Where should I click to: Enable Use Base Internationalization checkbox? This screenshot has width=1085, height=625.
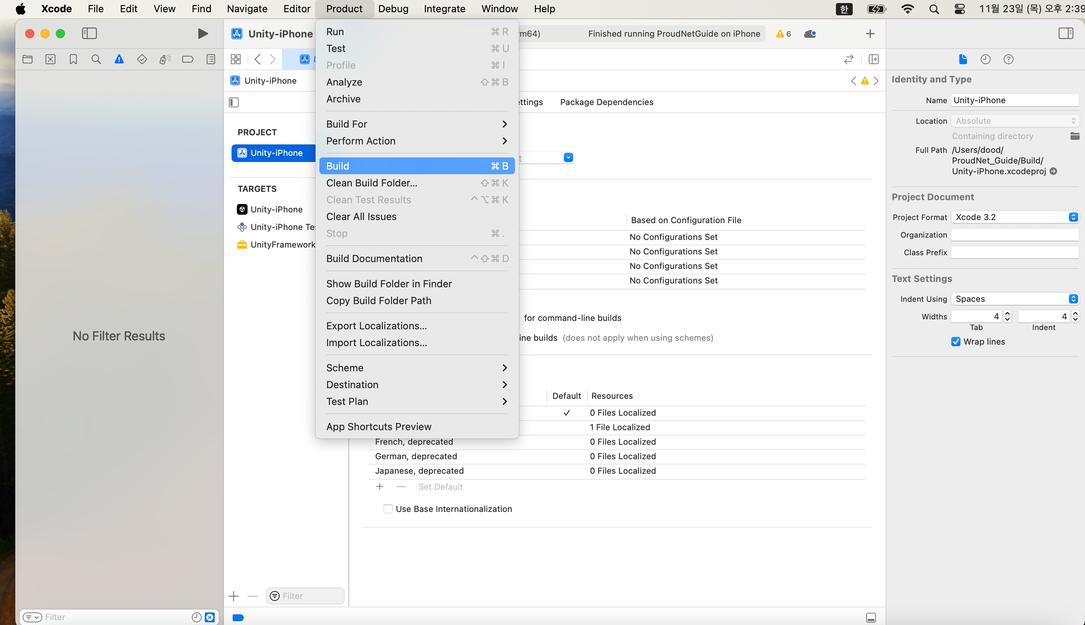point(388,509)
